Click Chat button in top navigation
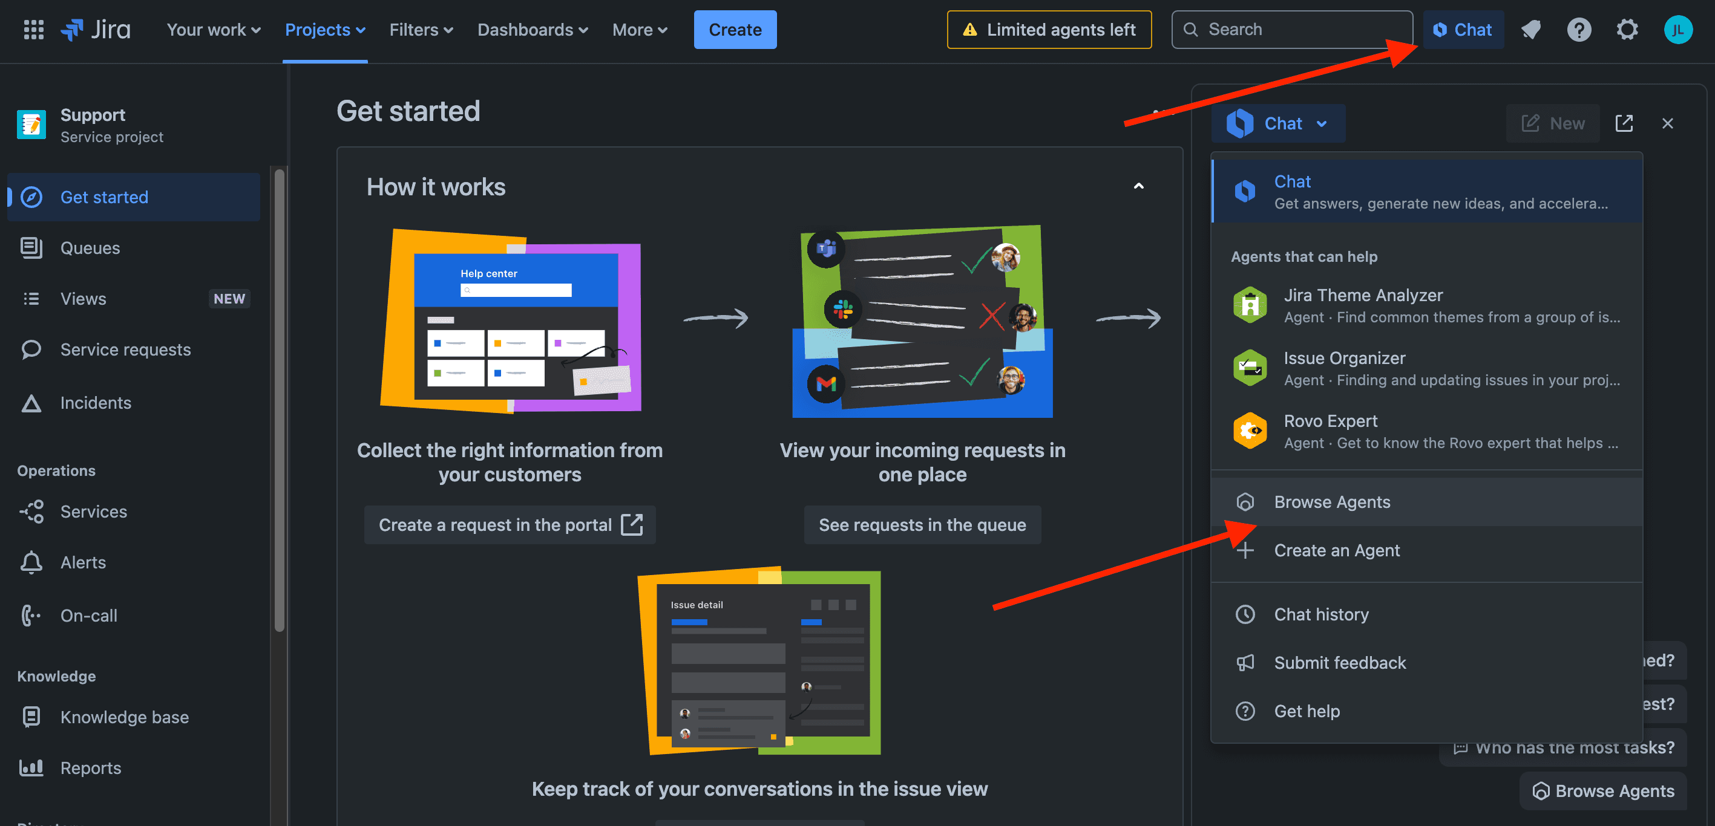The image size is (1715, 826). tap(1463, 29)
